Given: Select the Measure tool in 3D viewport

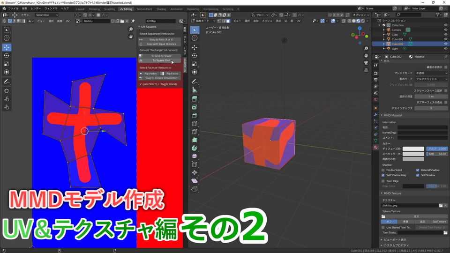Looking at the screenshot, I should click(195, 89).
